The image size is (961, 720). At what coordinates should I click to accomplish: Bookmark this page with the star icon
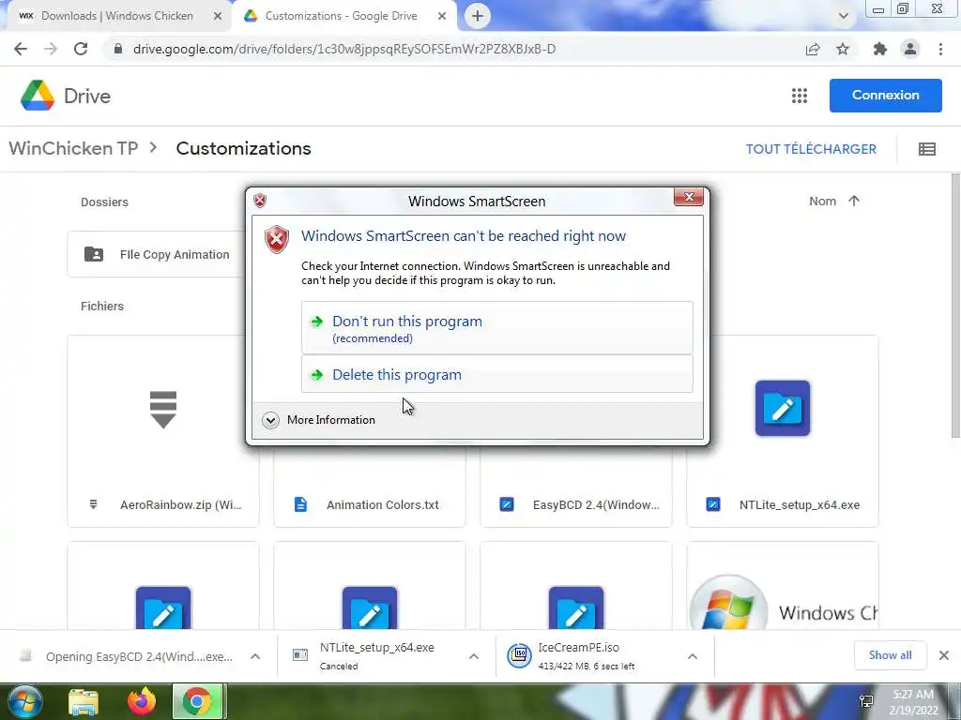pyautogui.click(x=843, y=49)
